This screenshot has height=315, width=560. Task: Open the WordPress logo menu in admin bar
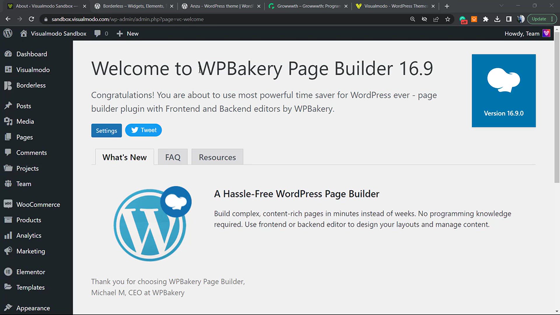coord(8,34)
